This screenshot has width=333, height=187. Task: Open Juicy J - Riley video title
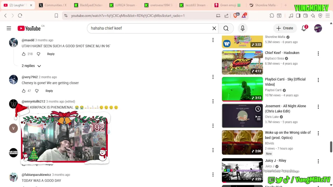276,161
